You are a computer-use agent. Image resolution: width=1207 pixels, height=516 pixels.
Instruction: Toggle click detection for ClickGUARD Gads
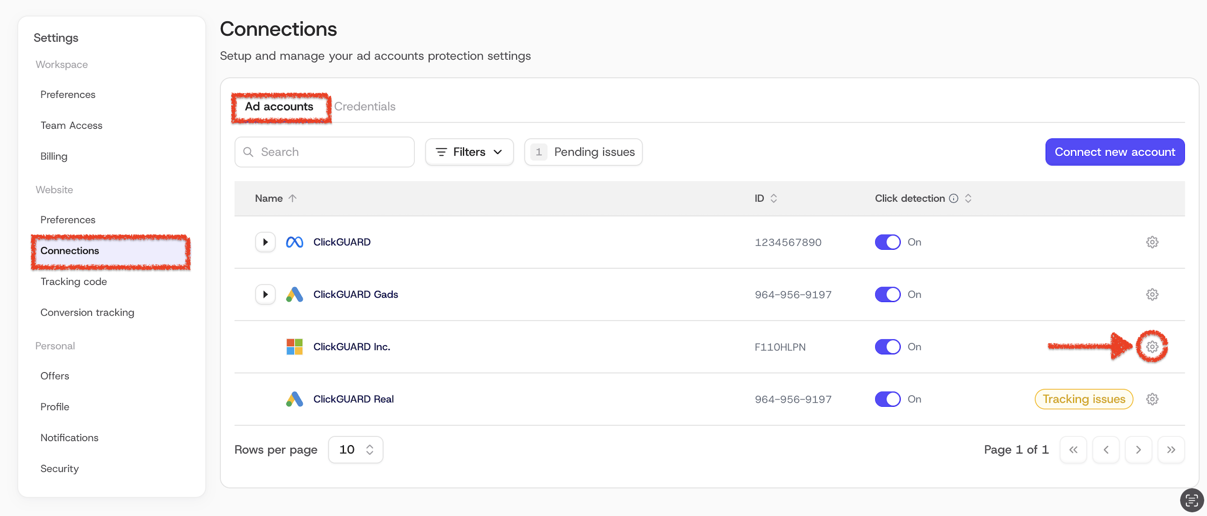click(888, 295)
